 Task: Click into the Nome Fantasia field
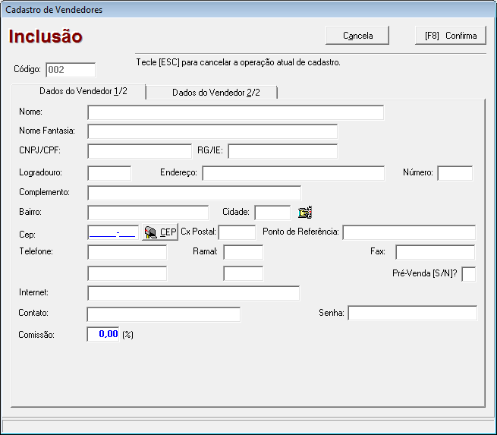coord(212,131)
